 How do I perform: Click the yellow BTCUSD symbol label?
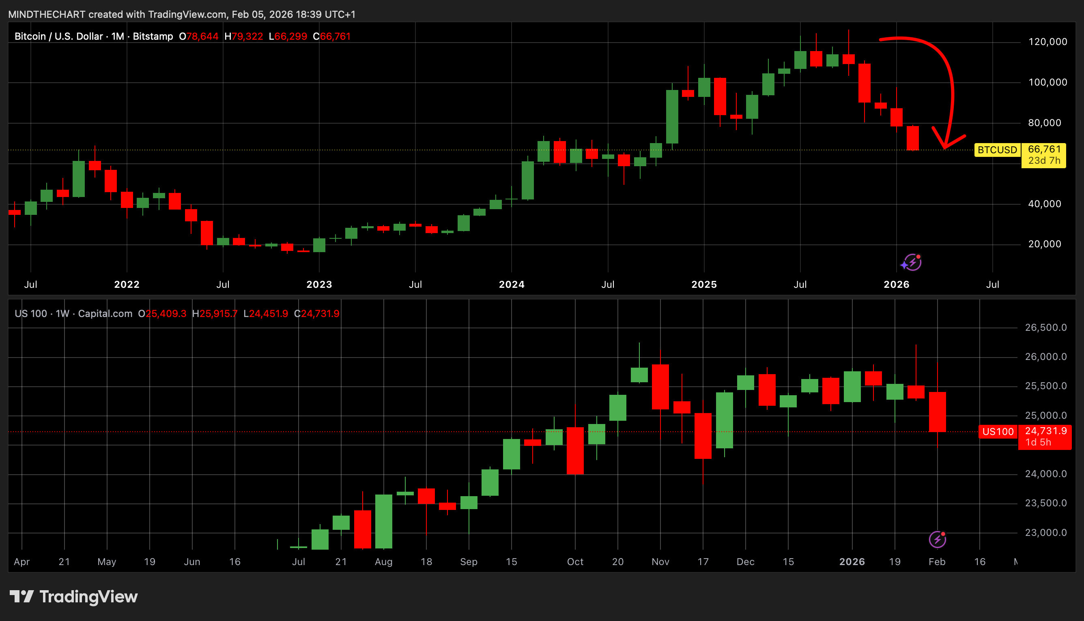[997, 150]
